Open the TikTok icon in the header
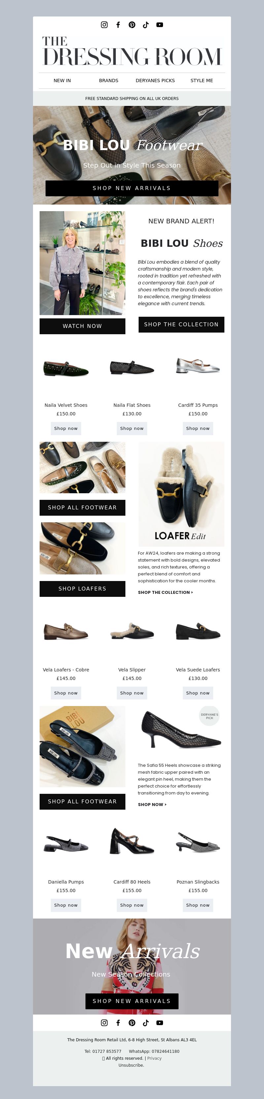264x1099 pixels. pos(146,25)
